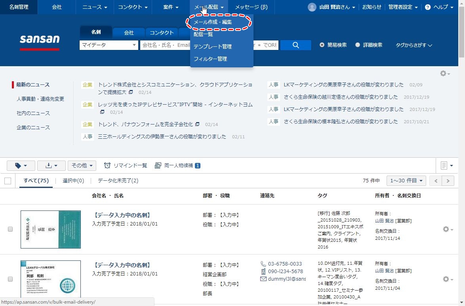This screenshot has height=306, width=465.
Task: Click the phone number 03-6758-0033
Action: [285, 264]
